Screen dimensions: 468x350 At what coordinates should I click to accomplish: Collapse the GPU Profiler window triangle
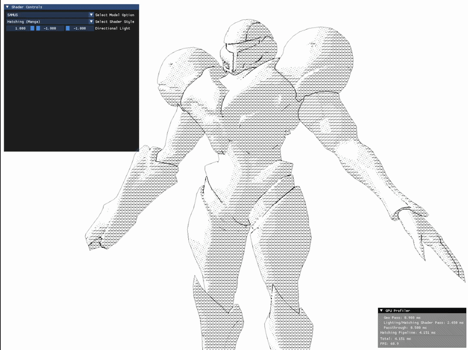381,310
